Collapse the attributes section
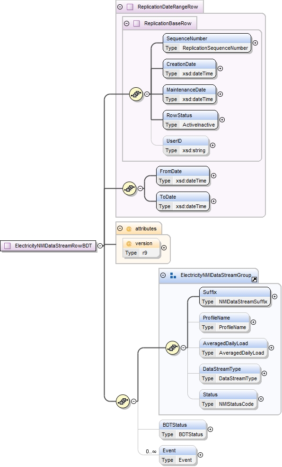The image size is (282, 467). pos(120,229)
